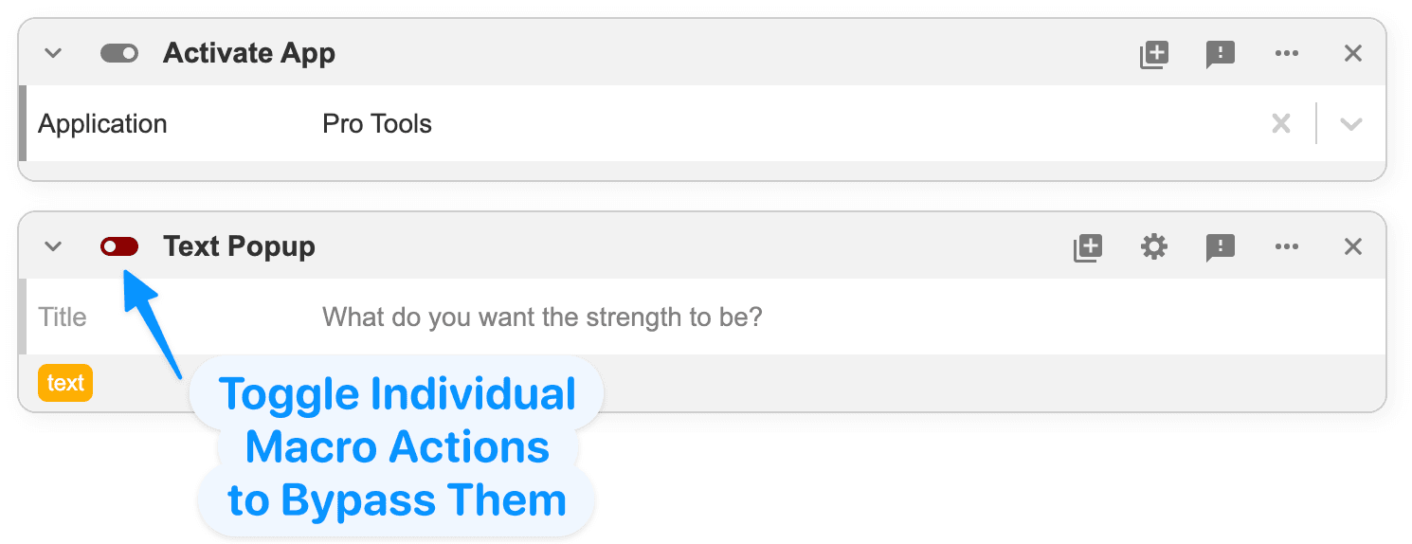Click the orange text tag
Screen dimensions: 1412x544
65,383
